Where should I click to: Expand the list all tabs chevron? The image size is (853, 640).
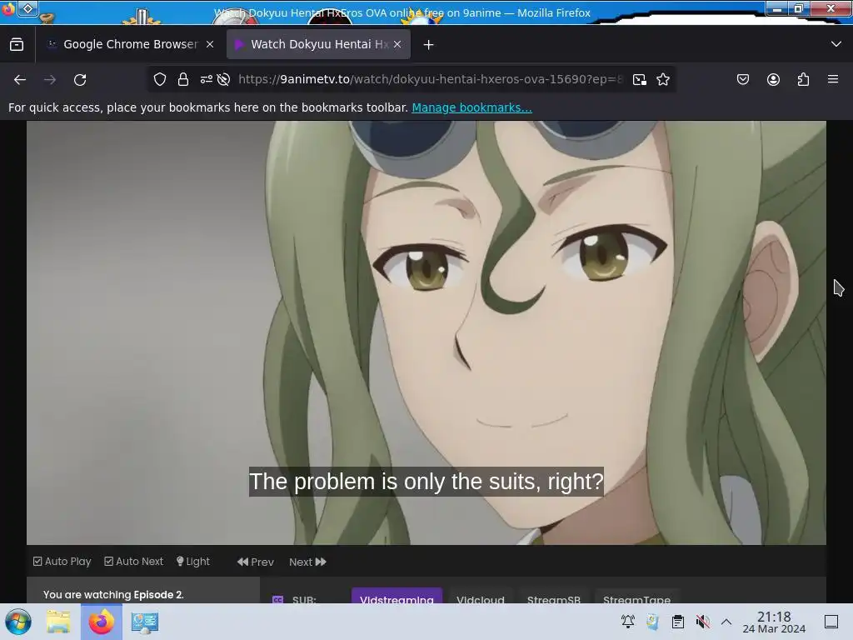click(836, 44)
